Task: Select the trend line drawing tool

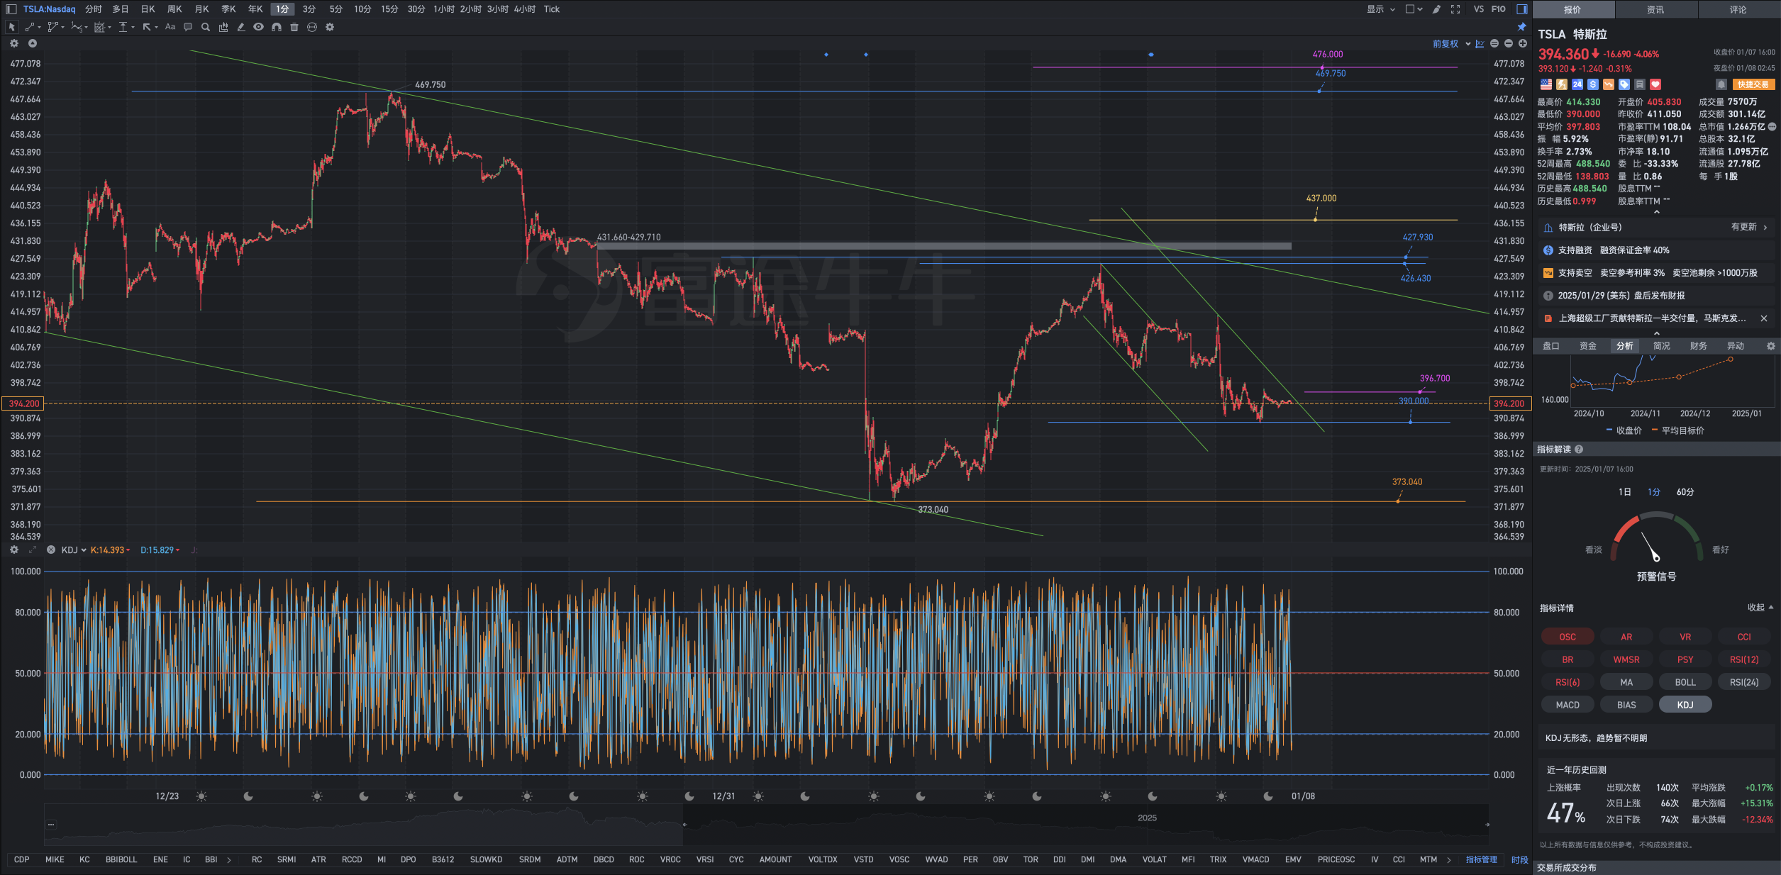Action: (x=31, y=27)
